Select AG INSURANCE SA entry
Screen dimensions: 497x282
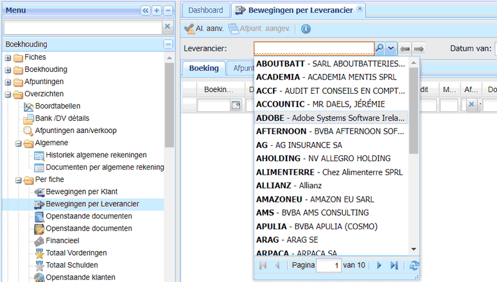(x=331, y=145)
